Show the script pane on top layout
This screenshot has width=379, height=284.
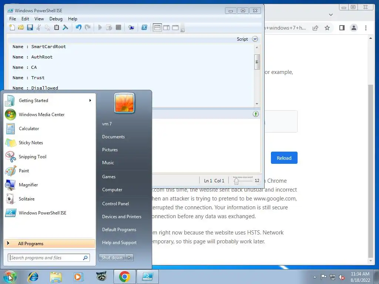(x=157, y=27)
